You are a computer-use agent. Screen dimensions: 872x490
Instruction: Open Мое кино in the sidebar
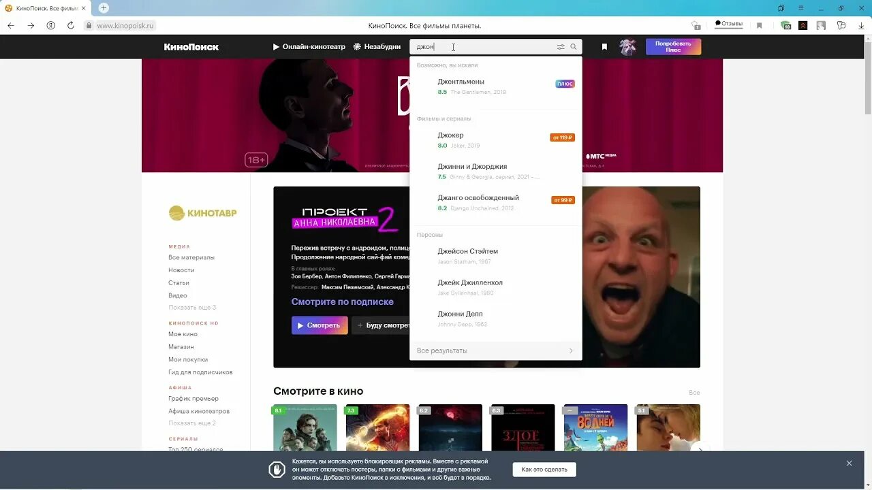coord(183,334)
